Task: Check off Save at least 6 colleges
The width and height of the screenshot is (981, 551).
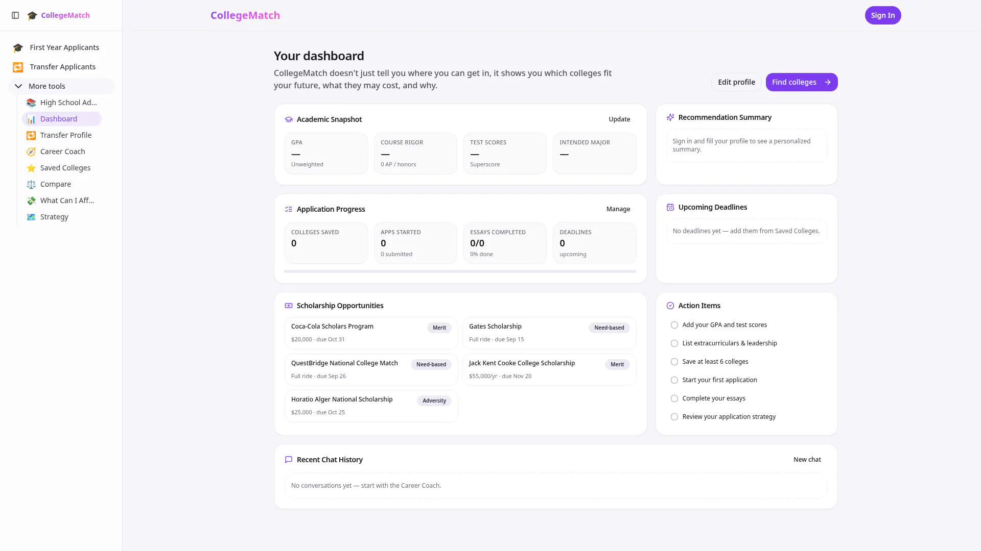Action: (674, 362)
